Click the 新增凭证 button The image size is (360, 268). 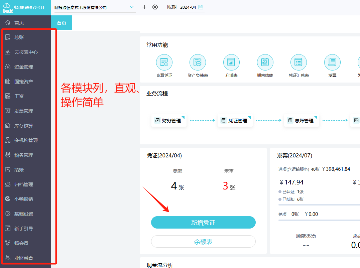click(203, 222)
